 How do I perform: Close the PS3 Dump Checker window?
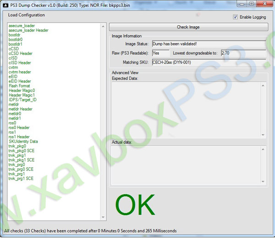tap(264, 4)
